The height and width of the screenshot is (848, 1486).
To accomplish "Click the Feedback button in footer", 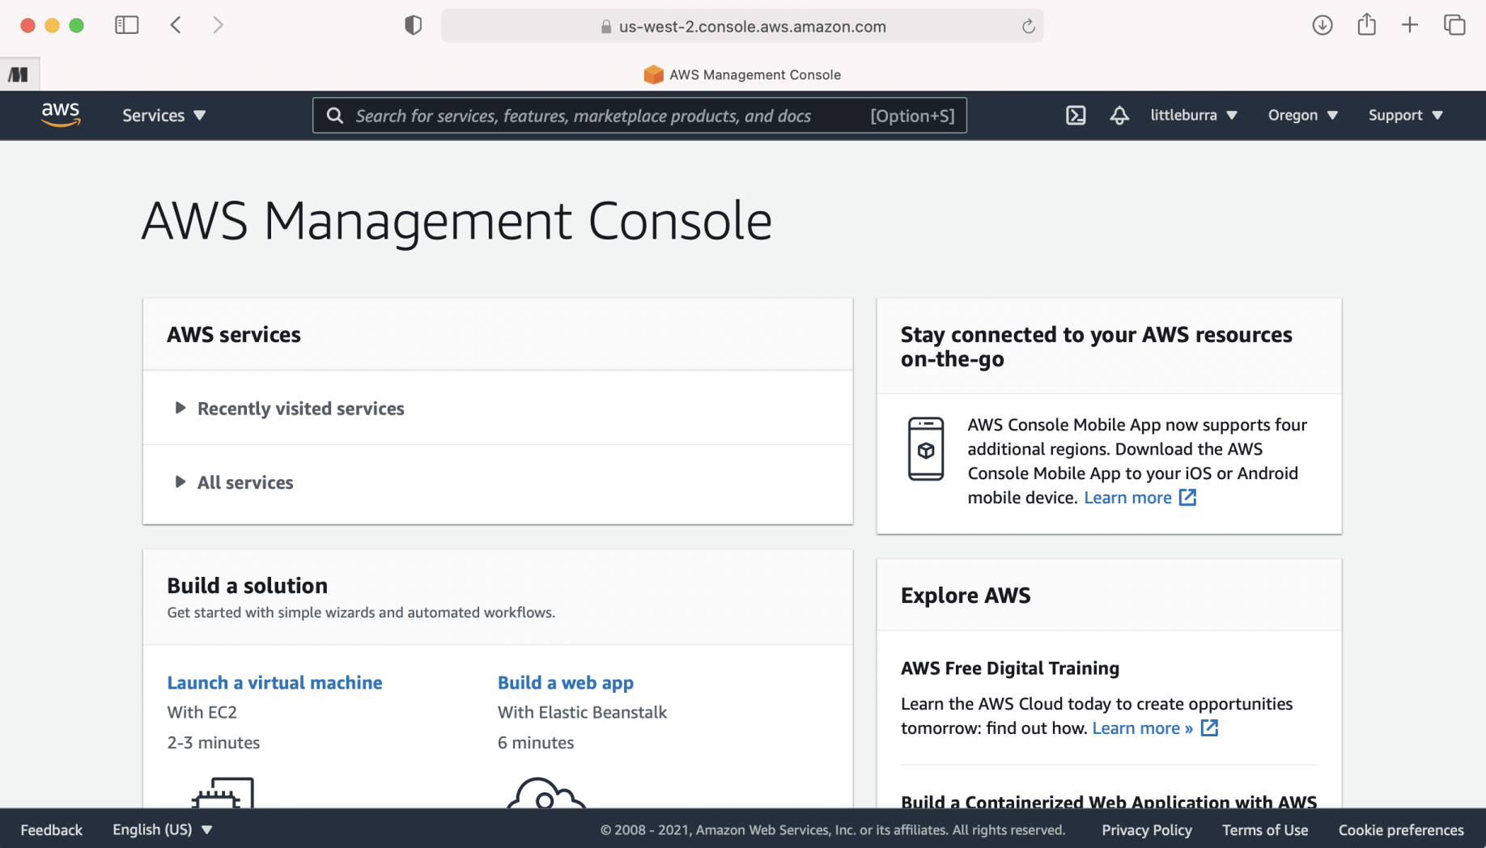I will point(51,829).
